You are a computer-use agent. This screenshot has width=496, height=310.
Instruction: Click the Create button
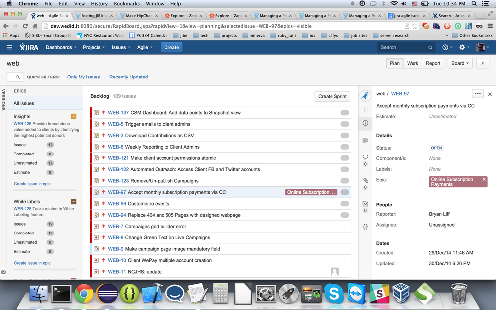[x=171, y=48]
